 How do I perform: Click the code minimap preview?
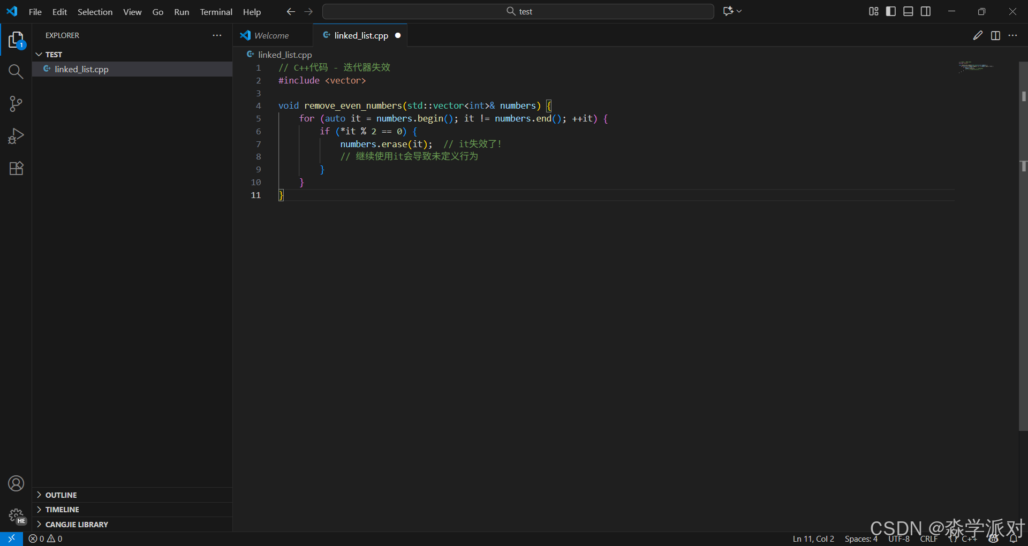[x=976, y=66]
